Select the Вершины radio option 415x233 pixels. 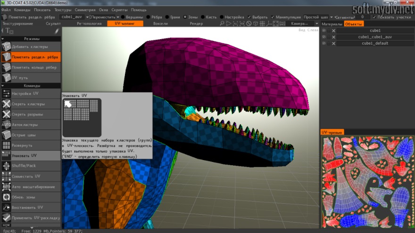(x=122, y=17)
